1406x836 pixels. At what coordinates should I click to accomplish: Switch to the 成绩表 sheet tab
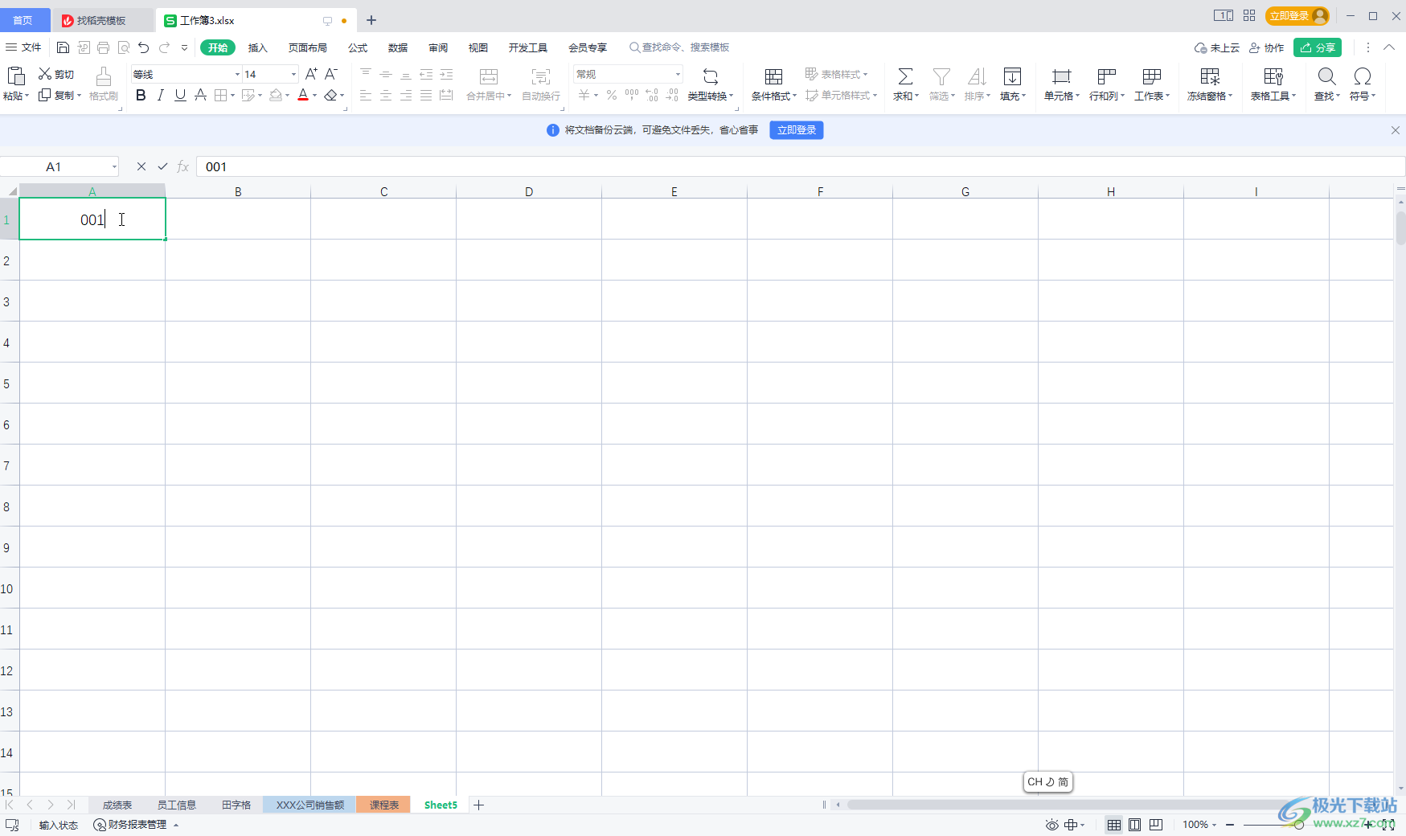click(x=117, y=805)
